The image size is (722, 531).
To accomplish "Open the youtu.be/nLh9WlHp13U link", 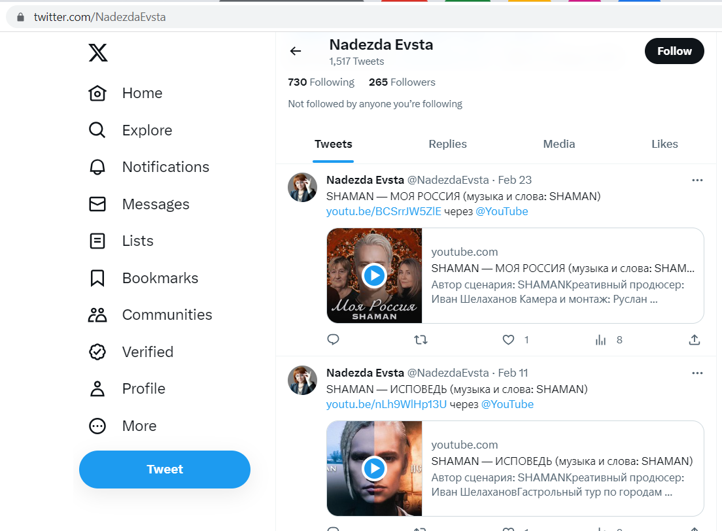I will 387,404.
